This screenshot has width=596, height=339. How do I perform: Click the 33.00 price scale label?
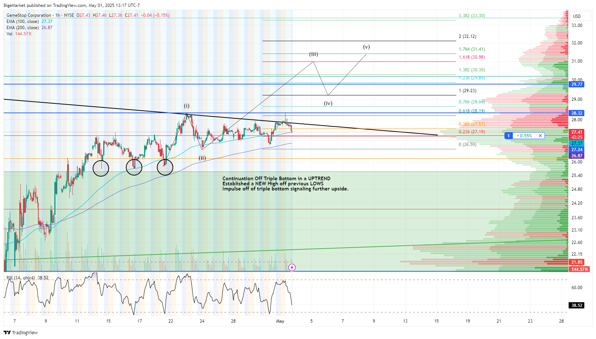coord(577,25)
